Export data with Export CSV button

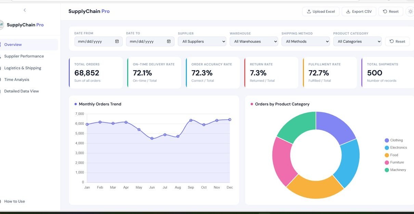[359, 12]
